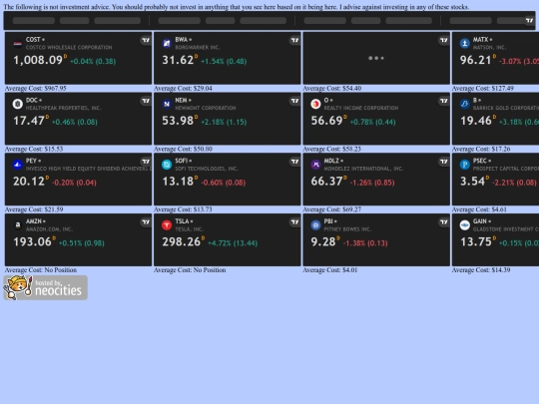Click the SoFi Technologies logo icon
Viewport: 539px width, 404px height.
click(x=167, y=165)
